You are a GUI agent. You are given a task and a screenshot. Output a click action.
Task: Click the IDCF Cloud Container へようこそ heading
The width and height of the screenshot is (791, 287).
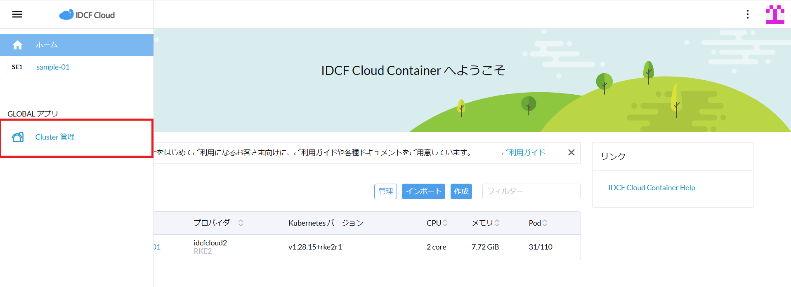pyautogui.click(x=413, y=70)
